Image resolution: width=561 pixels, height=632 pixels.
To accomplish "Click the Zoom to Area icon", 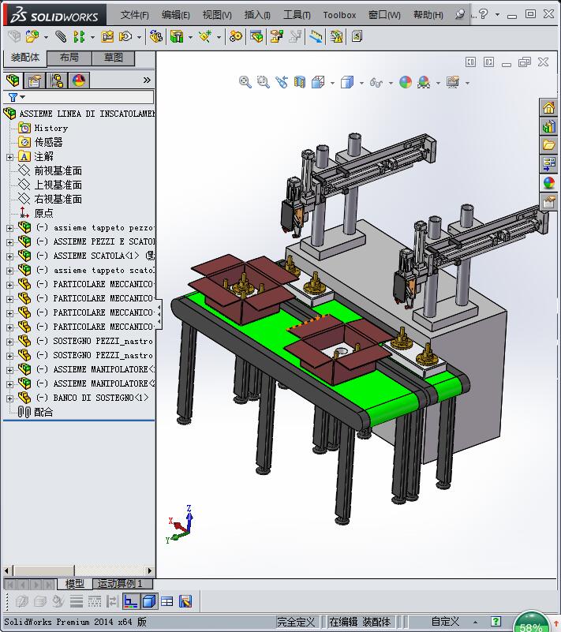I will click(264, 82).
